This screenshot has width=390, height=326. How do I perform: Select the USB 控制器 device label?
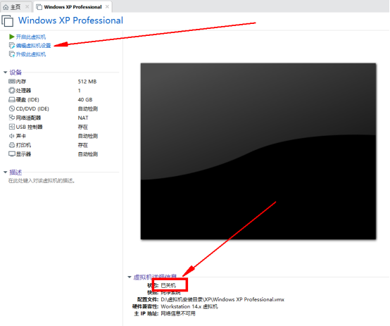pyautogui.click(x=29, y=127)
